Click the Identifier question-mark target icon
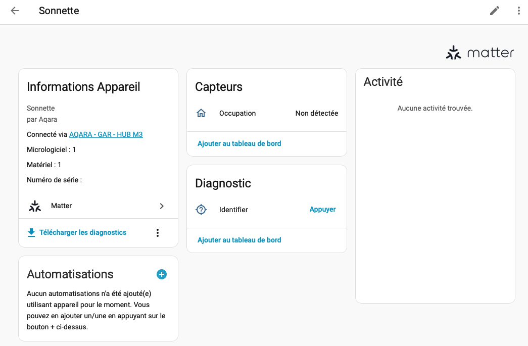The height and width of the screenshot is (346, 528). 201,210
